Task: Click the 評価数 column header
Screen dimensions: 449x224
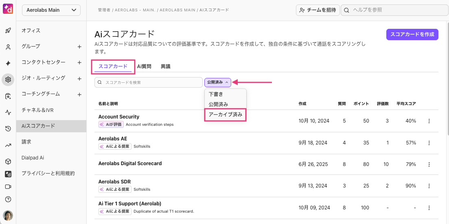Action: [x=383, y=103]
